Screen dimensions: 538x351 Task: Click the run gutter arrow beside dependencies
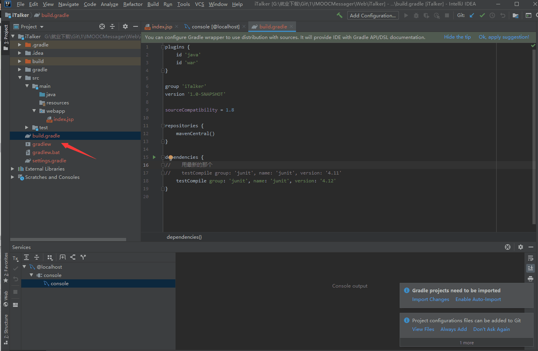pos(154,157)
